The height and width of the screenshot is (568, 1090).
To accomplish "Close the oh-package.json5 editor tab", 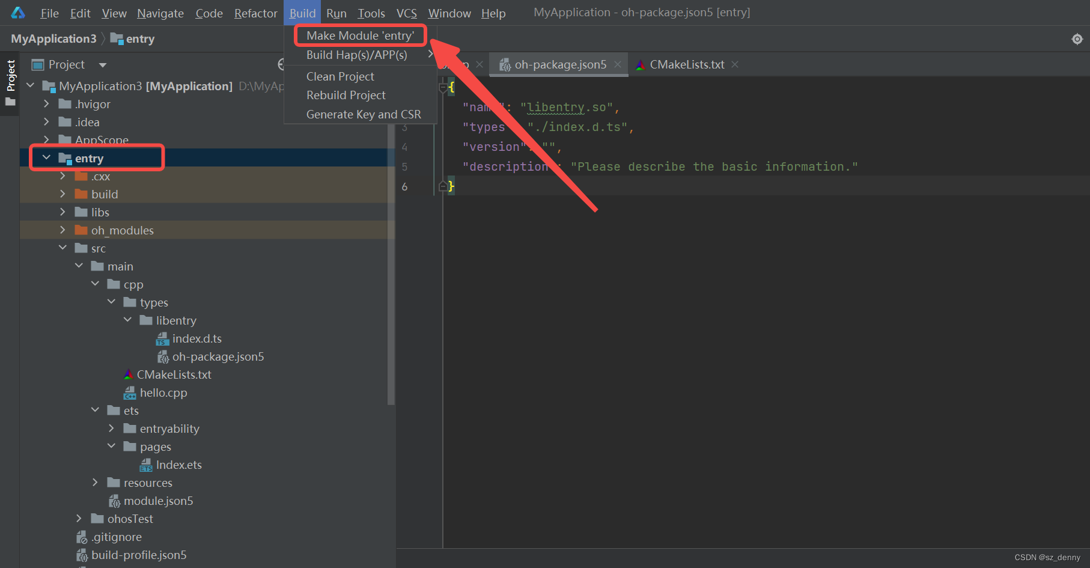I will coord(618,64).
